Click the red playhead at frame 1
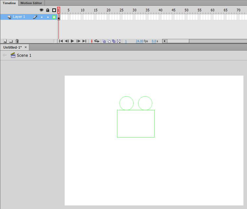The image size is (247, 209). pyautogui.click(x=58, y=10)
